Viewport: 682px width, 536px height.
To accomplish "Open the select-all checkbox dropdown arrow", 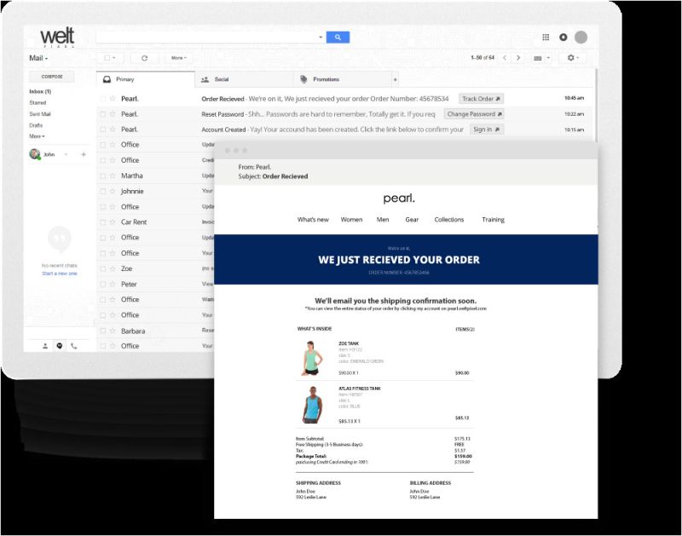I will pos(113,58).
